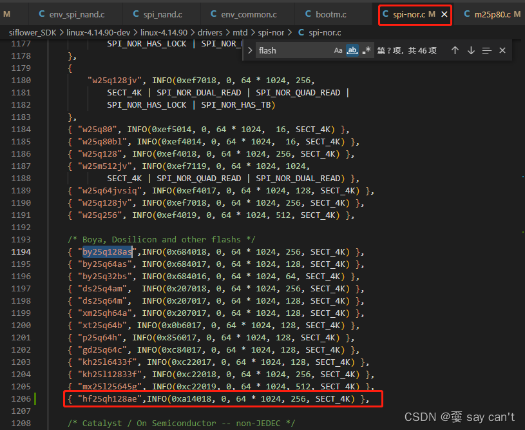Toggle Match Whole Word option

pos(352,51)
